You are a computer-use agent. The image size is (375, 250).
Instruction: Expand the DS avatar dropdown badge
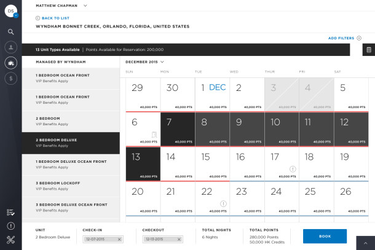[x=16, y=15]
